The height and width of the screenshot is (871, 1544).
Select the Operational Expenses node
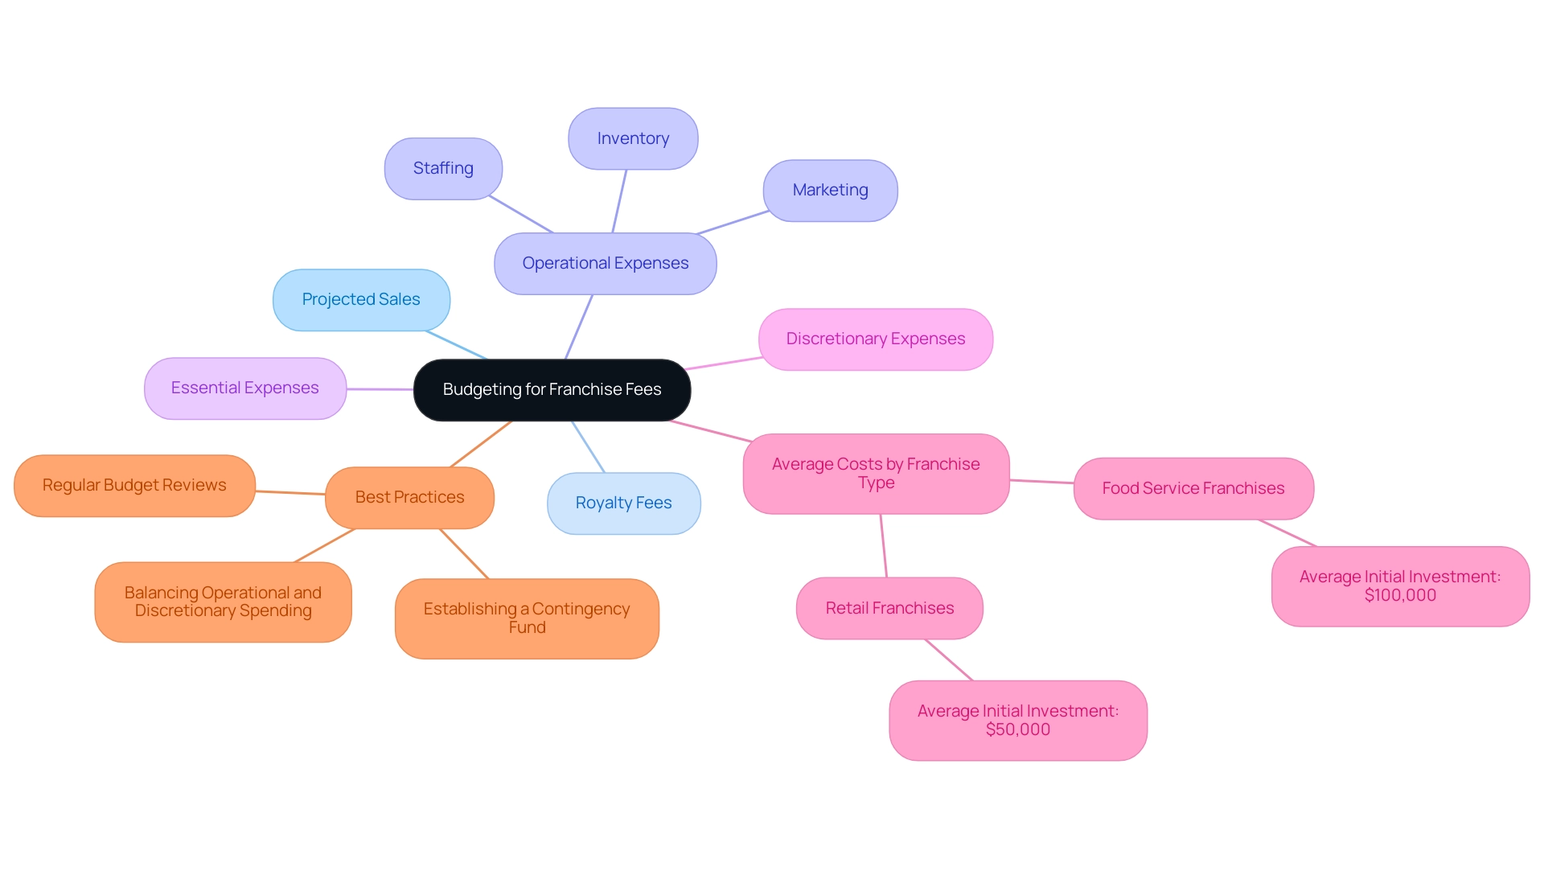pos(605,261)
